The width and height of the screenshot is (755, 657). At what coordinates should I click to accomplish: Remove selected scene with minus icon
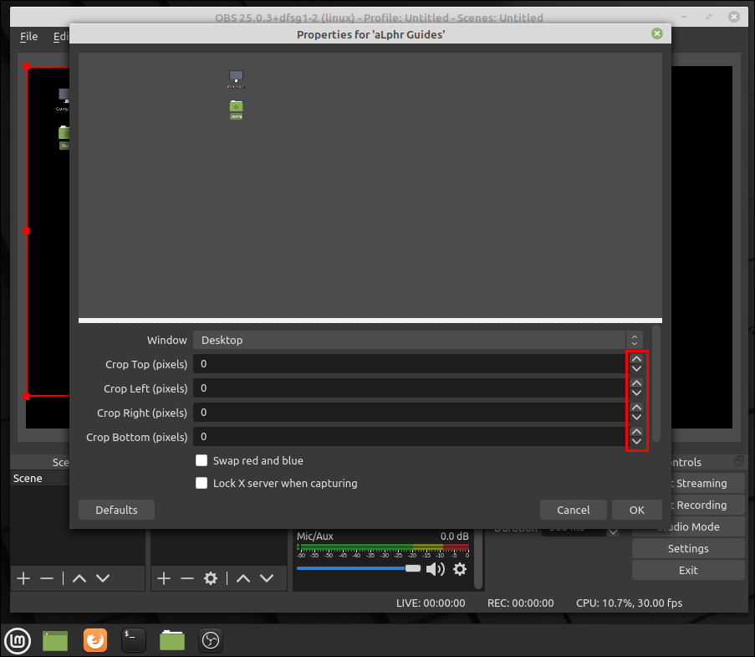click(x=47, y=578)
